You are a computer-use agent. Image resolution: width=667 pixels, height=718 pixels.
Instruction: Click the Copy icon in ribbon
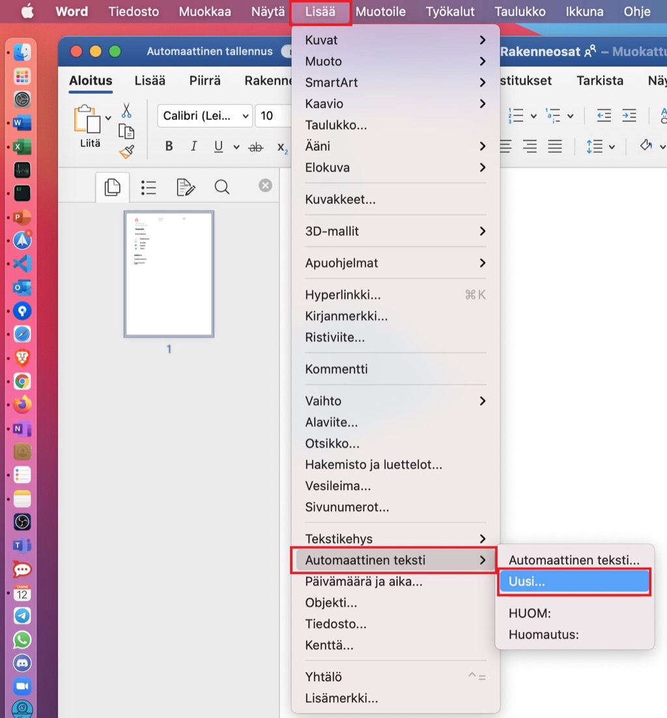coord(126,132)
